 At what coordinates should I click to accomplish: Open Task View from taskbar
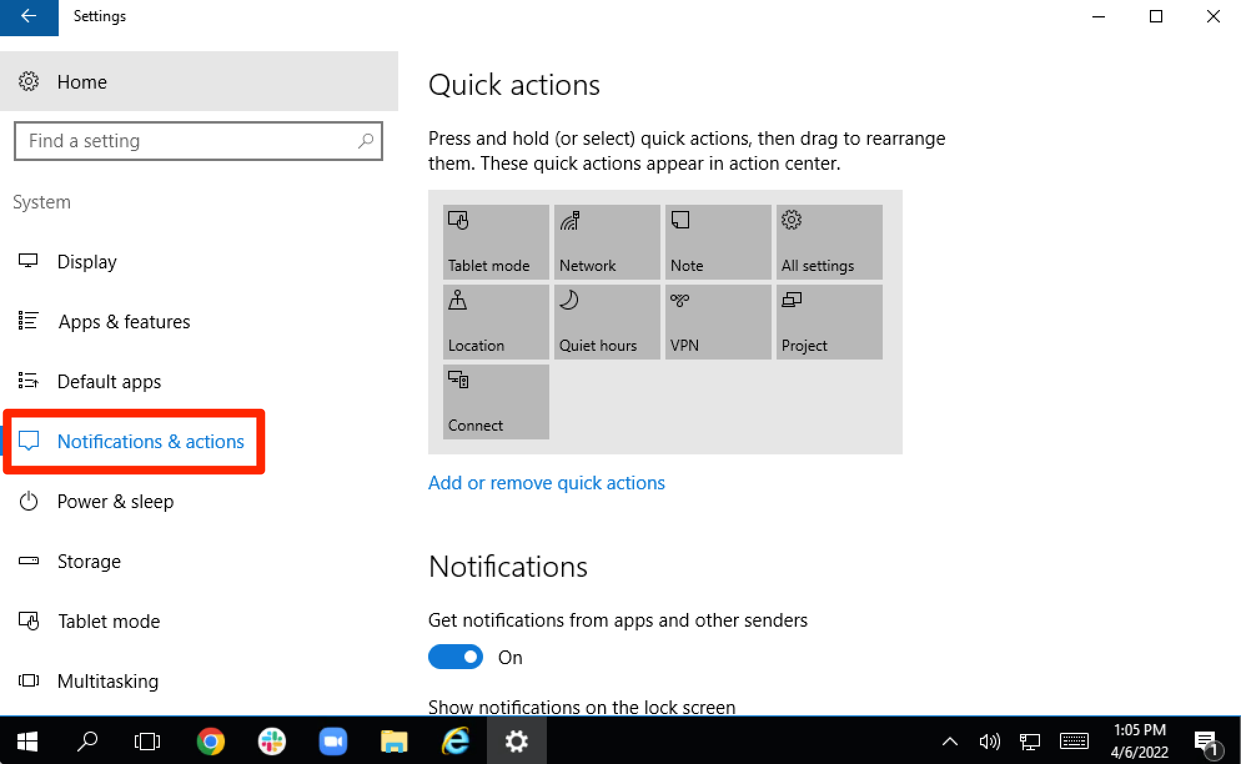click(147, 741)
